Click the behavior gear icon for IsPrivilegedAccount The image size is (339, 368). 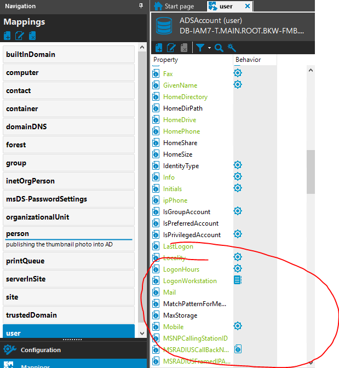(238, 234)
